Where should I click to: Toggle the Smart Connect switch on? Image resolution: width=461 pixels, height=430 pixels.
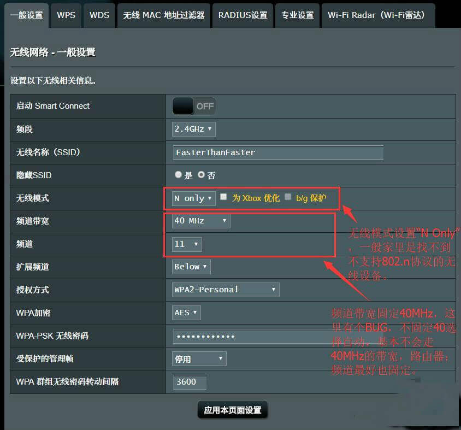[193, 106]
